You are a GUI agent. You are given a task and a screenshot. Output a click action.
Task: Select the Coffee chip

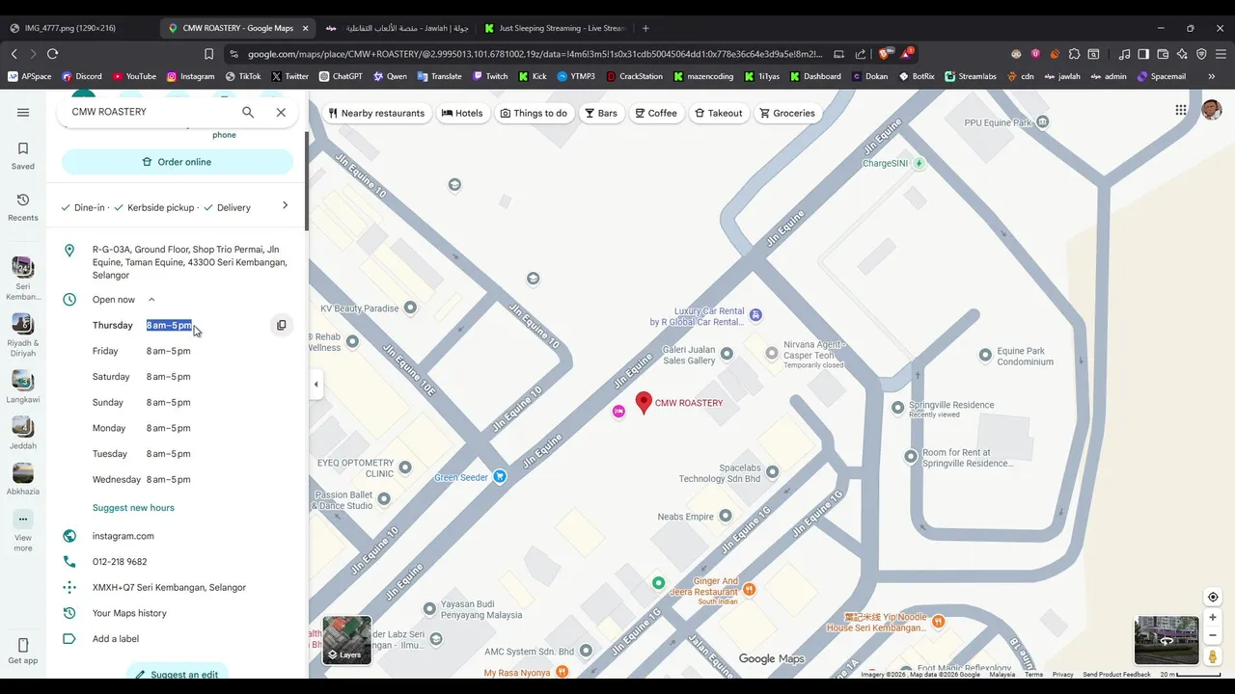(x=655, y=113)
